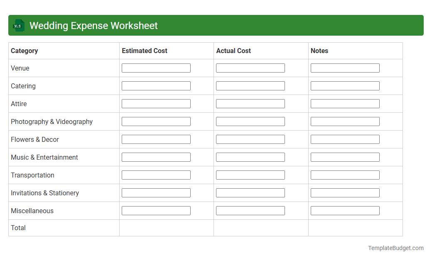Open the TemplateBudget.com link
432x260 pixels.
(x=395, y=248)
